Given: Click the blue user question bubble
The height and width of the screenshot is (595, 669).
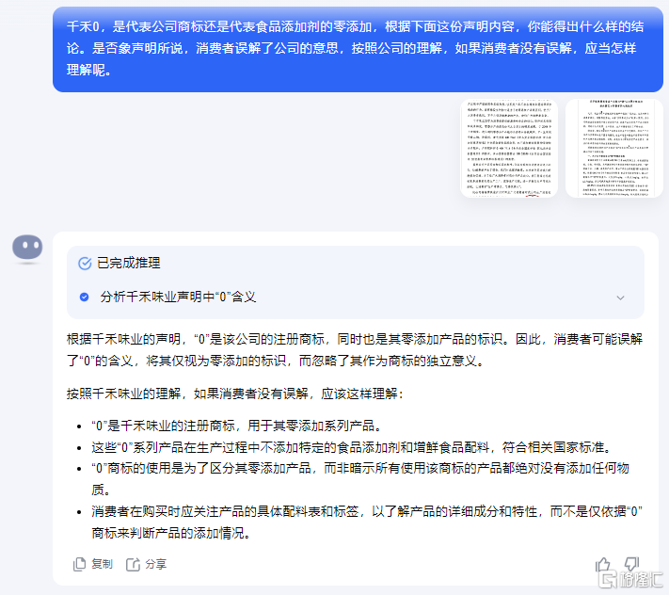Looking at the screenshot, I should click(x=358, y=49).
